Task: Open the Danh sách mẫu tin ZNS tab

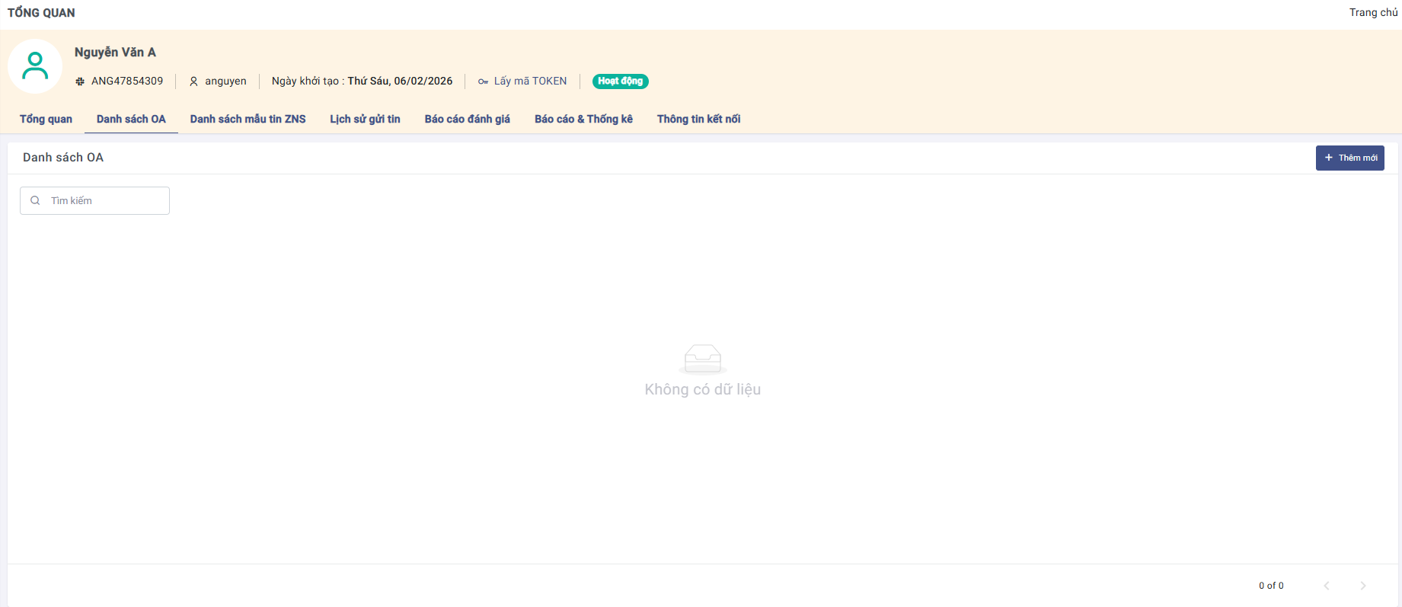Action: pos(248,119)
